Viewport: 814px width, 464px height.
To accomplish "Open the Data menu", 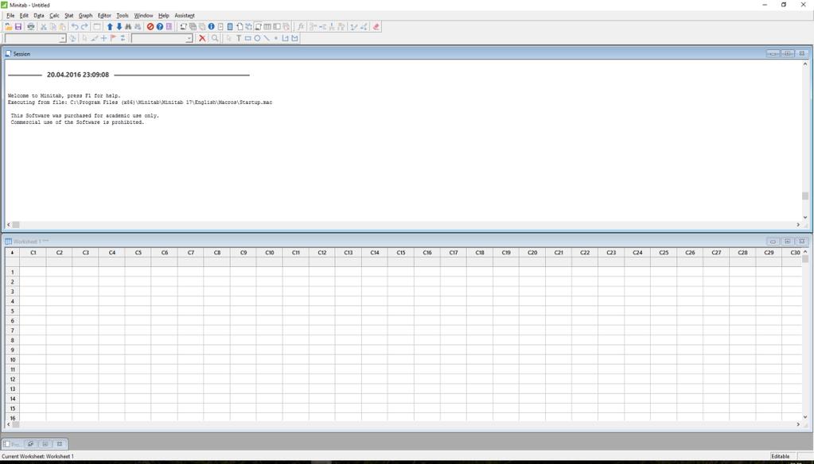I will coord(39,16).
